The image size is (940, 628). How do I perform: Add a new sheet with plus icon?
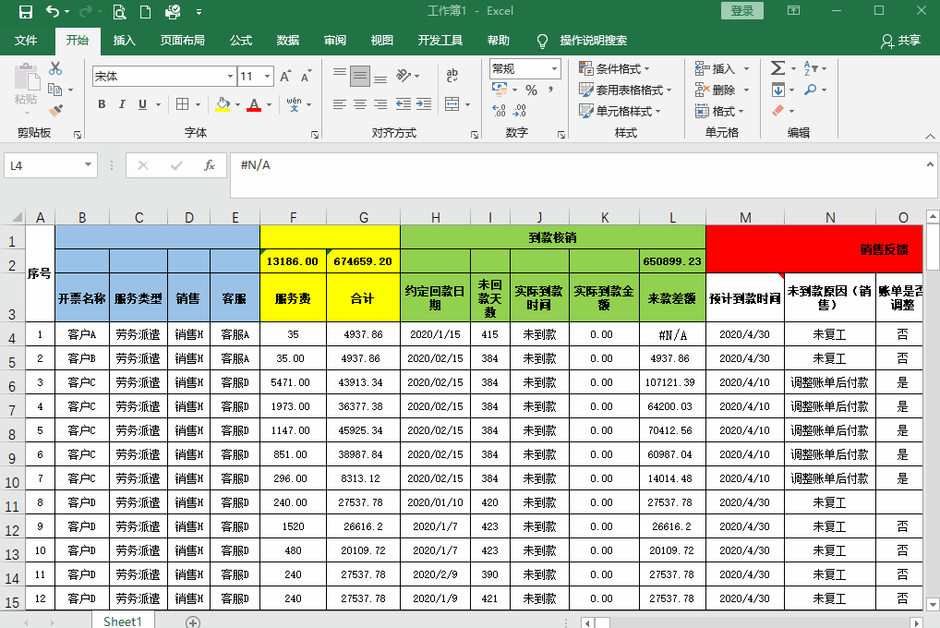point(192,622)
